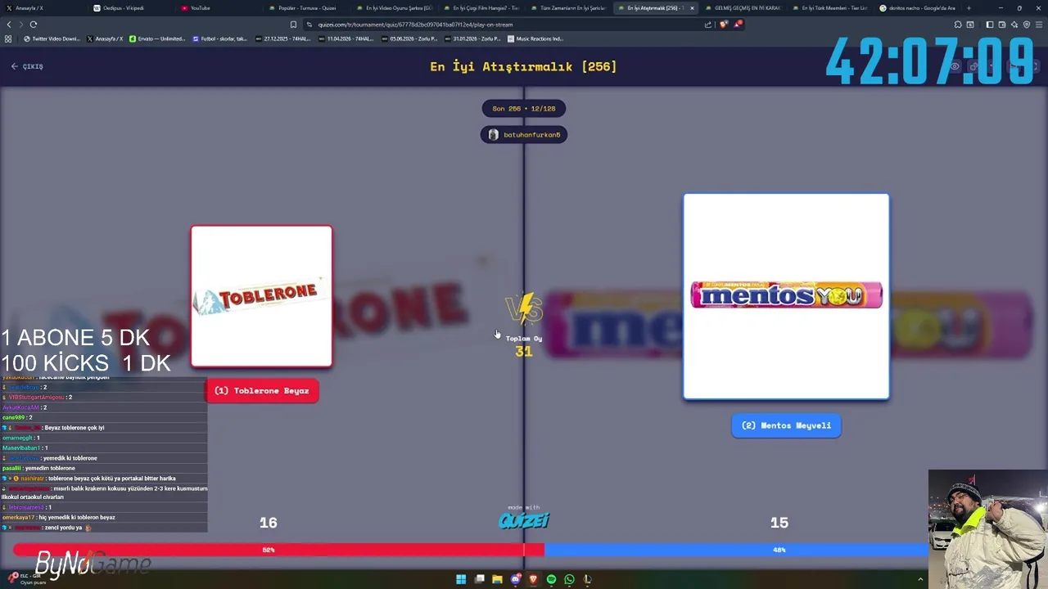Toggle the browser sidebar panel icon

click(990, 25)
